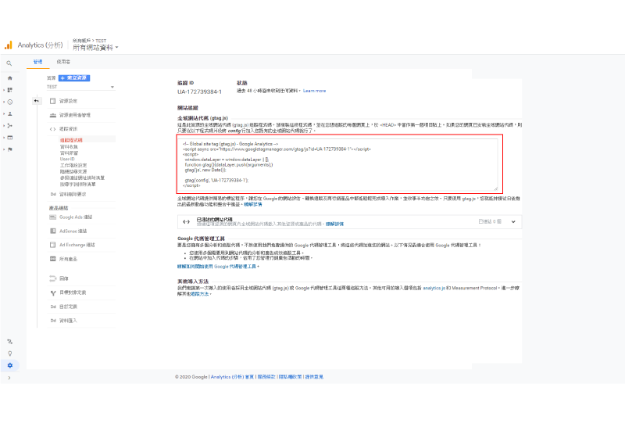The image size is (625, 438).
Task: Click inside the gtag.js code textarea
Action: pyautogui.click(x=338, y=164)
